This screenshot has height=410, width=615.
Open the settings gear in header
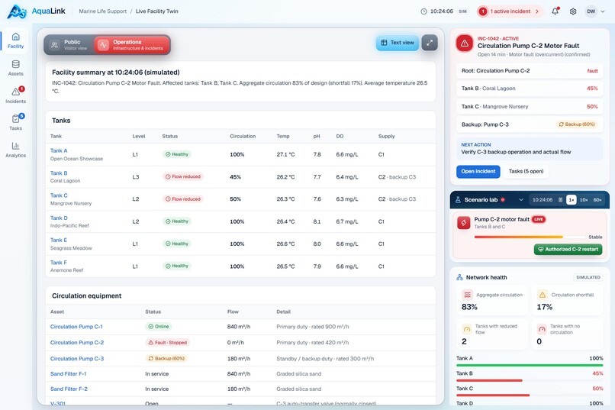pyautogui.click(x=573, y=11)
